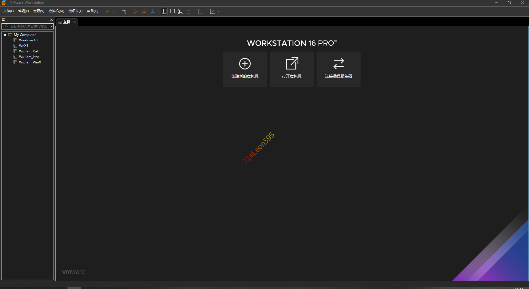Click the take snapshot clock icon
Screen dimensions: 529x289
click(x=136, y=11)
